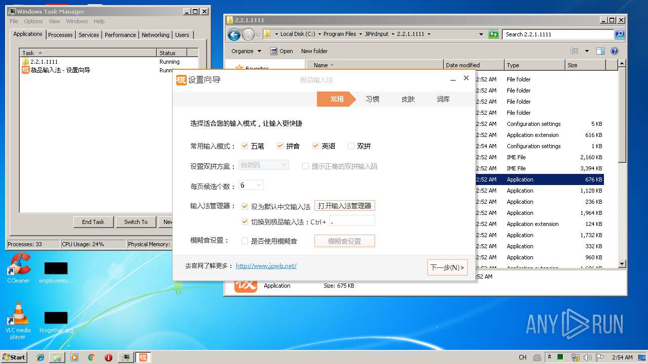Screen dimensions: 648x364
Task: Switch to the 习惯 wizard tab
Action: click(x=373, y=100)
